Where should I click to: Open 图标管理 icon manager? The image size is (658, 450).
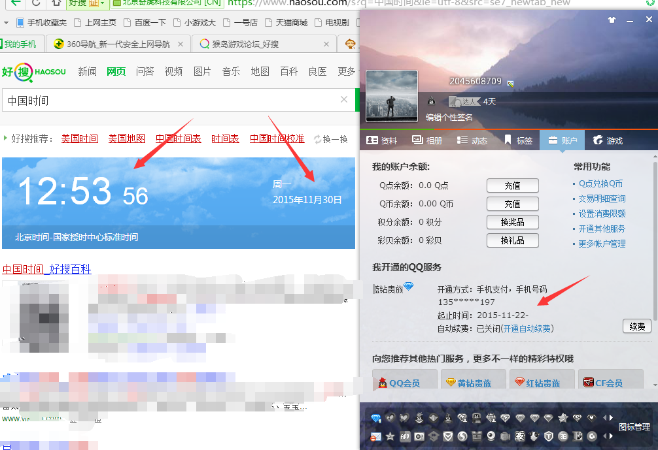coord(634,427)
